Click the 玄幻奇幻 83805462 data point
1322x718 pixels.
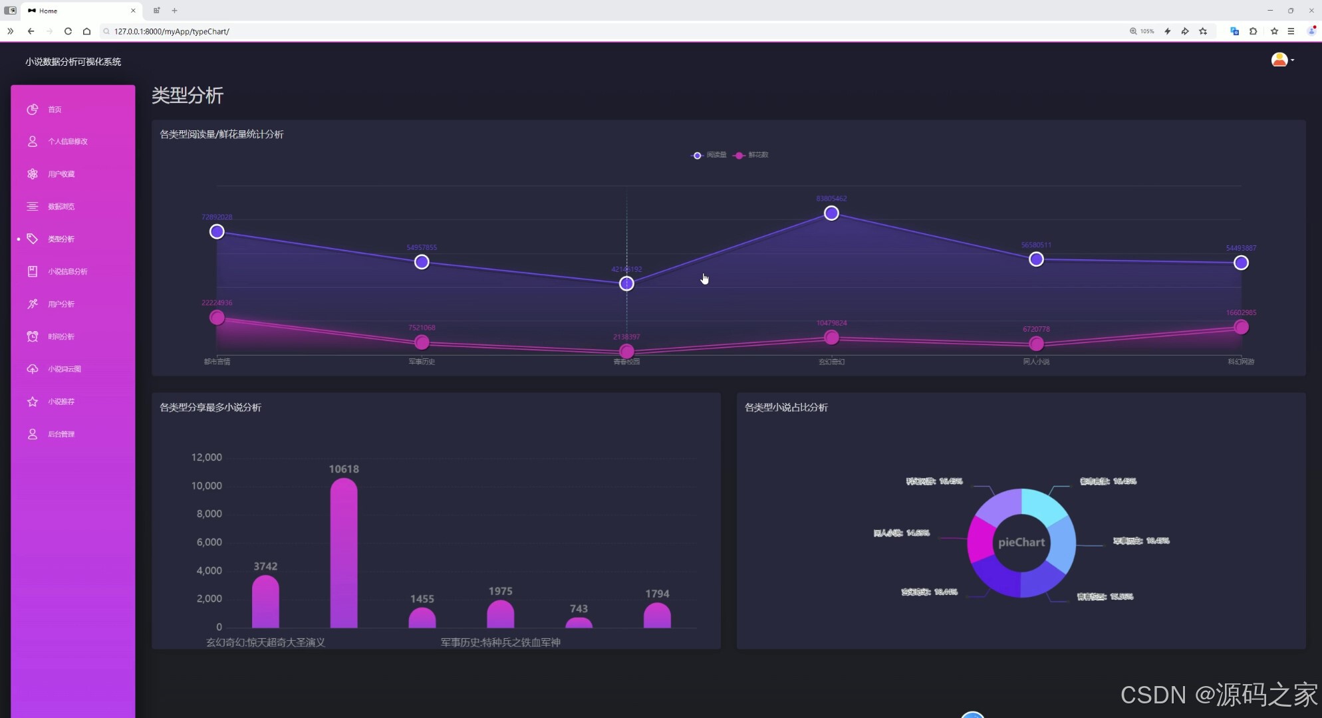tap(831, 213)
